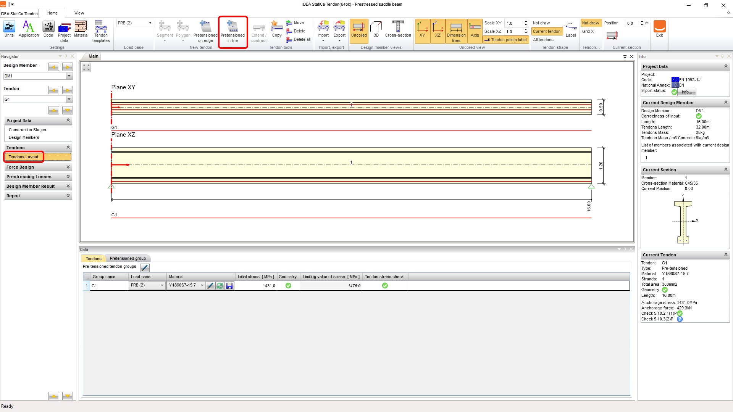
Task: Edit material pencil icon in G1 row
Action: (210, 286)
